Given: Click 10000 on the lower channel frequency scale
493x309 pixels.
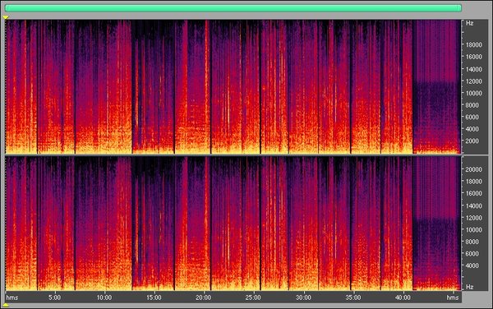Looking at the screenshot, I should (474, 230).
